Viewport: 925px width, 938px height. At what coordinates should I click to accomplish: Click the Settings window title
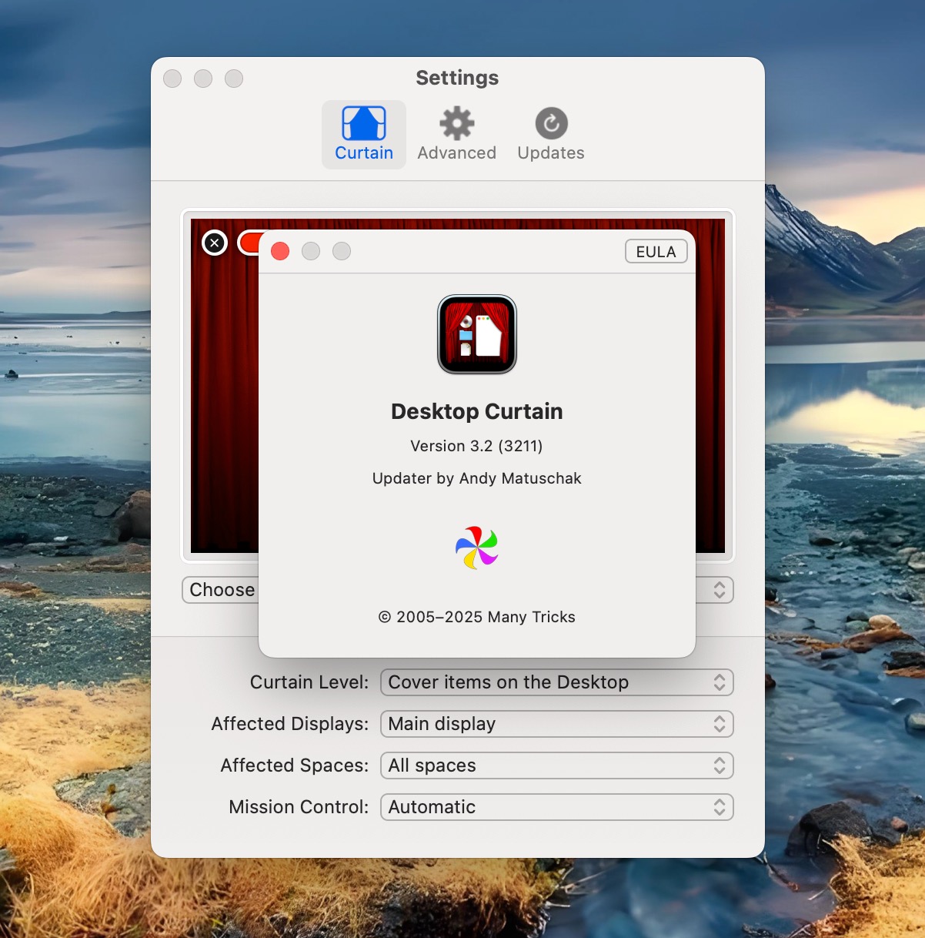point(457,78)
